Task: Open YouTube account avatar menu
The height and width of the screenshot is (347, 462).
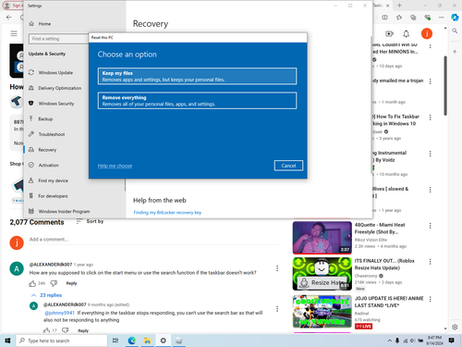Action: coord(427,33)
